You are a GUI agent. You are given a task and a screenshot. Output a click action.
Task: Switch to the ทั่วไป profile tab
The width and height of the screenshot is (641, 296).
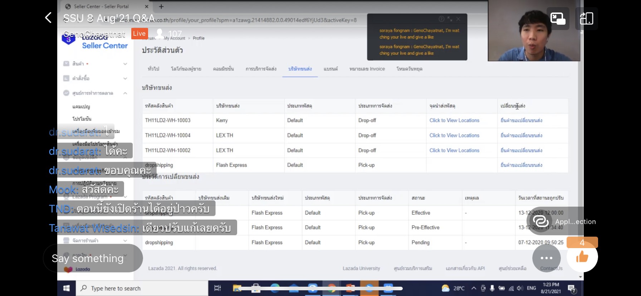pyautogui.click(x=153, y=69)
